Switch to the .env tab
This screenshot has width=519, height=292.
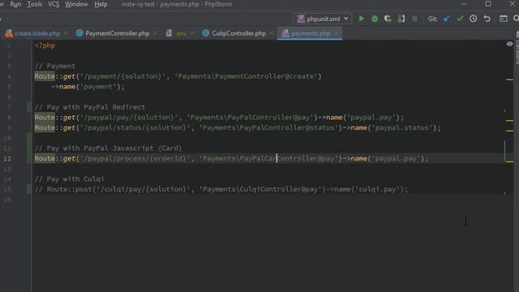(x=181, y=33)
